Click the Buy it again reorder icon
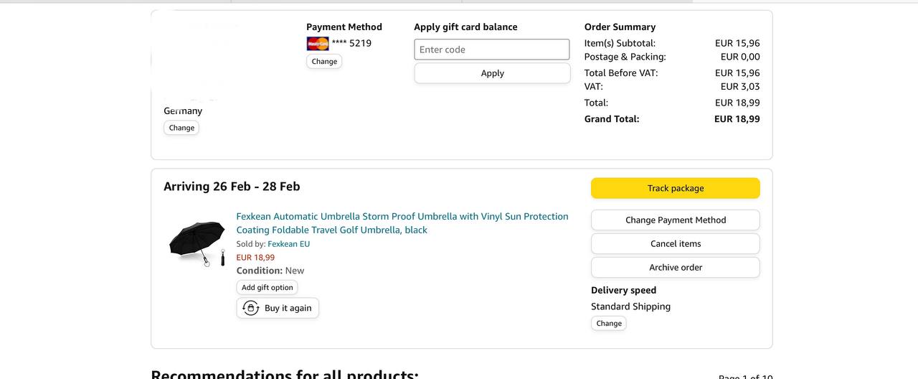Image resolution: width=918 pixels, height=379 pixels. (x=251, y=308)
